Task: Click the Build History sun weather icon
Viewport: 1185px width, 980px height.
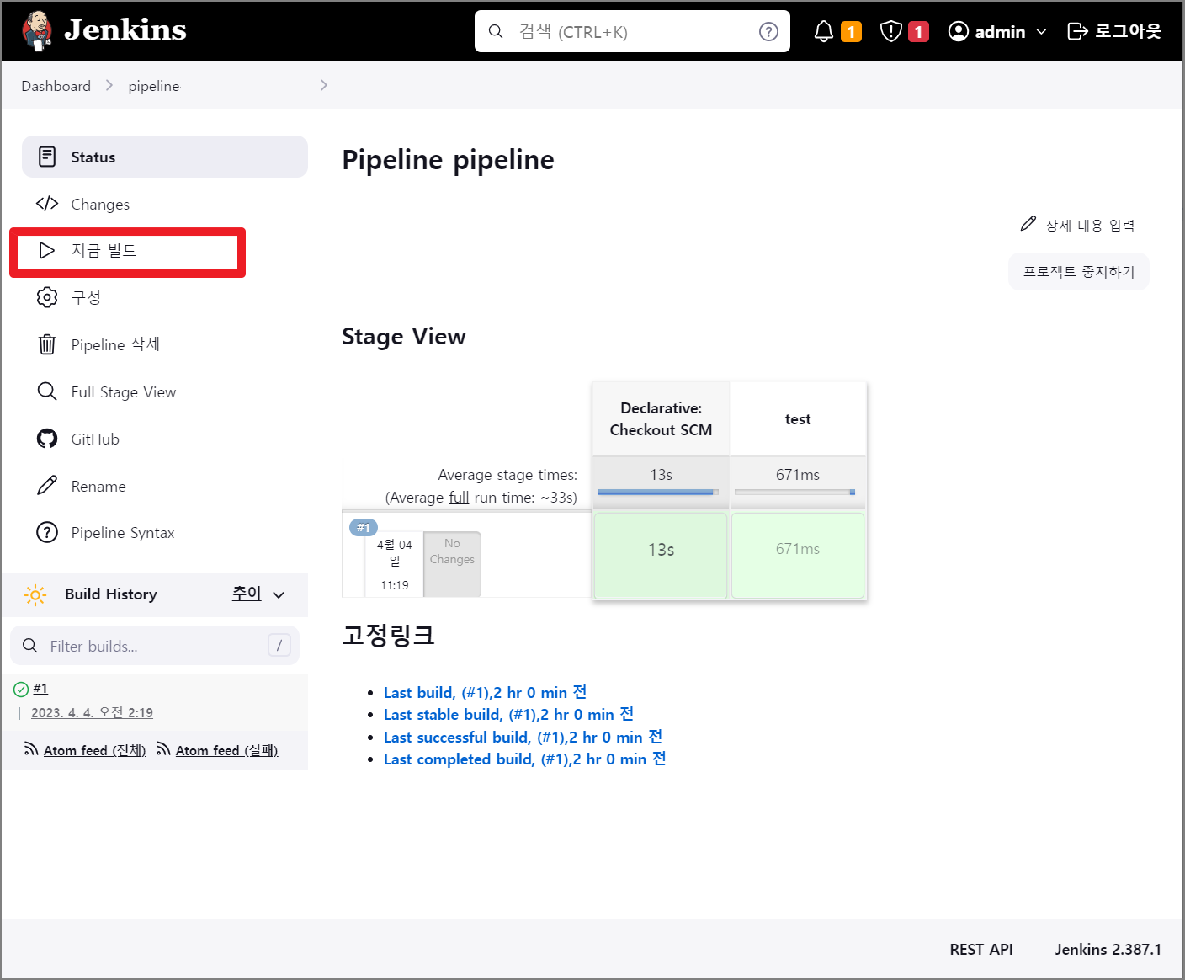Action: (35, 594)
